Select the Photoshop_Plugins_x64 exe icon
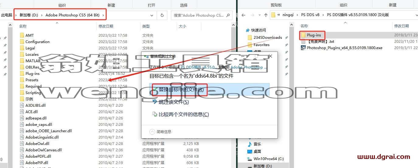 point(303,48)
